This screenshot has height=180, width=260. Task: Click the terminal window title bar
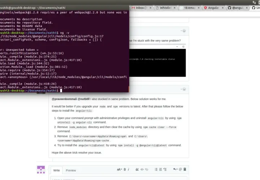[65, 8]
